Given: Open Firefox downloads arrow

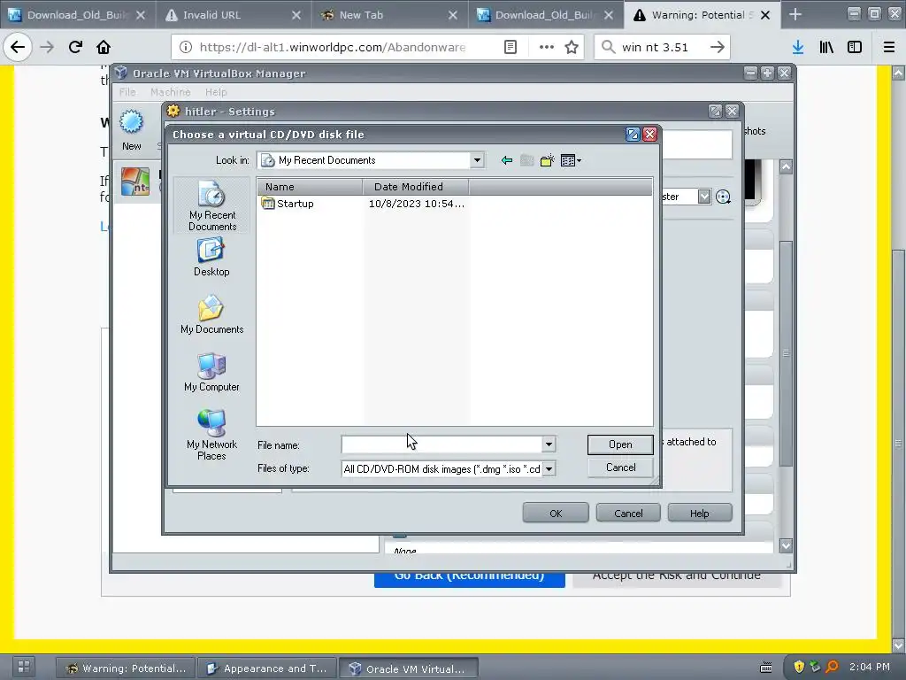Looking at the screenshot, I should pyautogui.click(x=798, y=47).
